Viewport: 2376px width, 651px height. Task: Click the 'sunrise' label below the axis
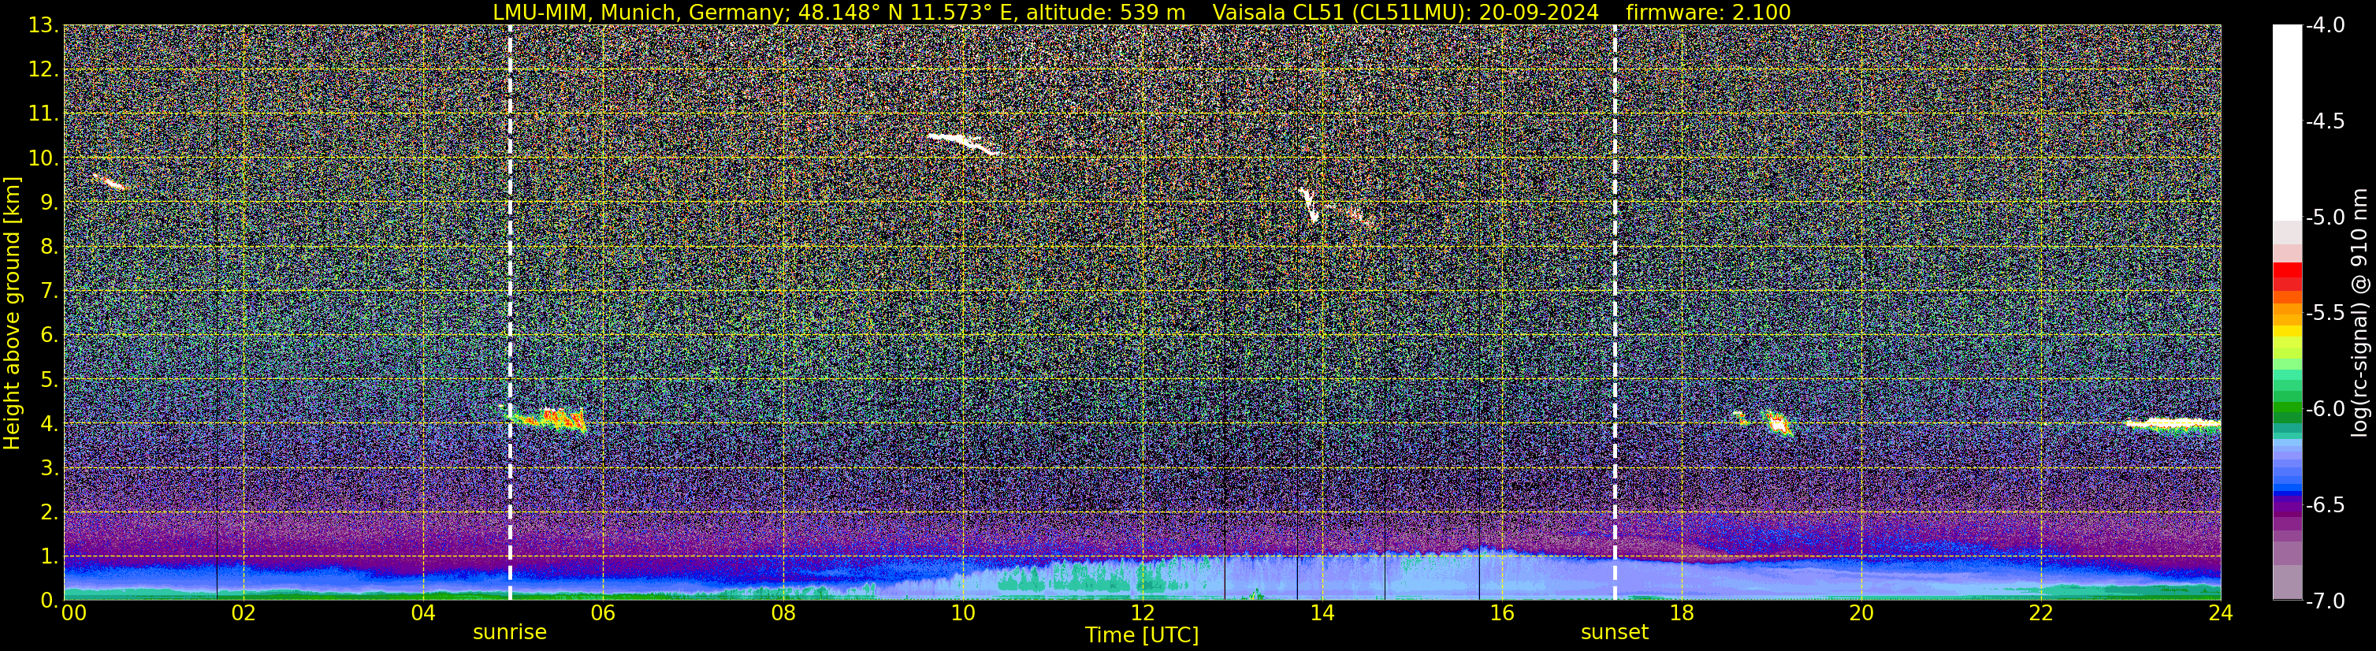tap(510, 633)
